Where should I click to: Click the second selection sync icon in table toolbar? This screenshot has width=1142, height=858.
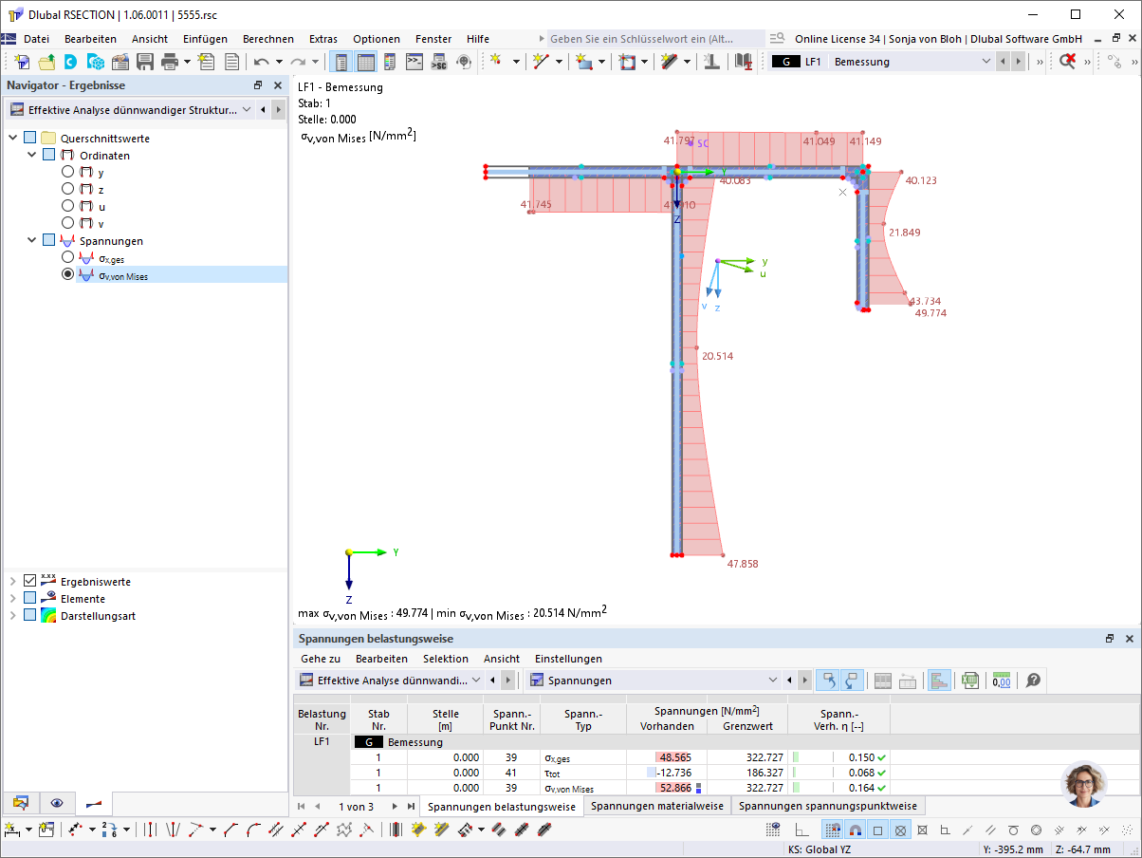(851, 681)
